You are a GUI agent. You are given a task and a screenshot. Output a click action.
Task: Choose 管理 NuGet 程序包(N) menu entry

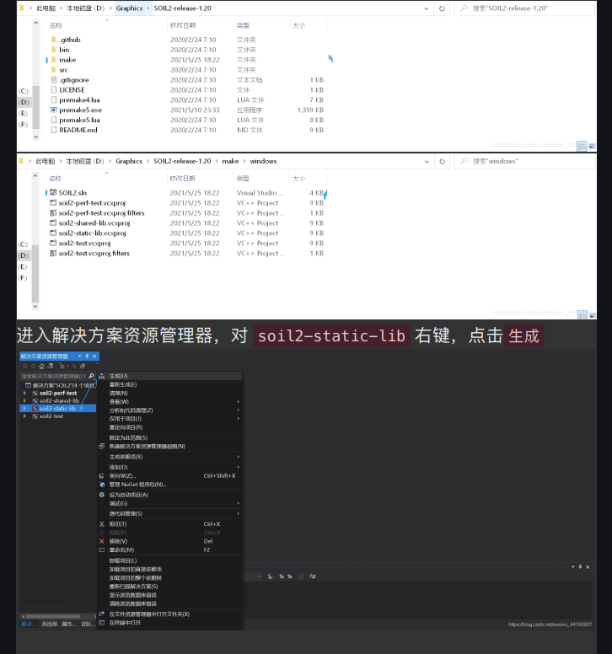[x=169, y=485]
